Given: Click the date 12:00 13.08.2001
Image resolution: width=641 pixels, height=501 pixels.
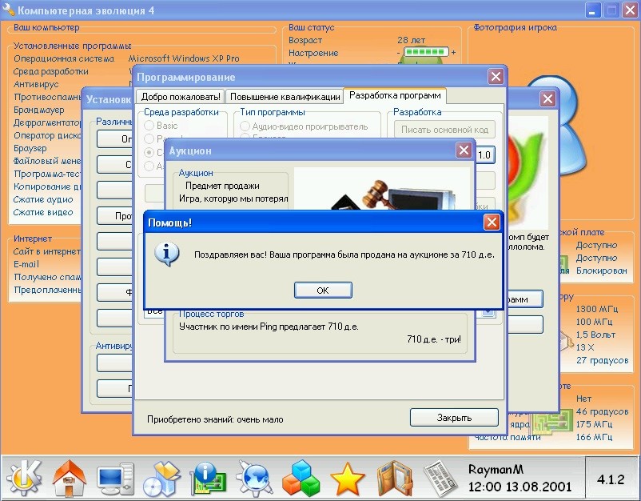Looking at the screenshot, I should [x=520, y=487].
